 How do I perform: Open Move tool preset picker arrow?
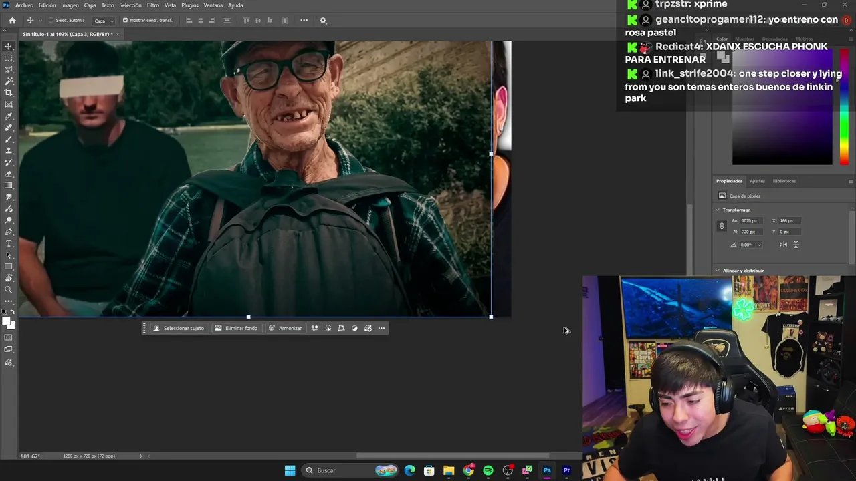(x=39, y=21)
